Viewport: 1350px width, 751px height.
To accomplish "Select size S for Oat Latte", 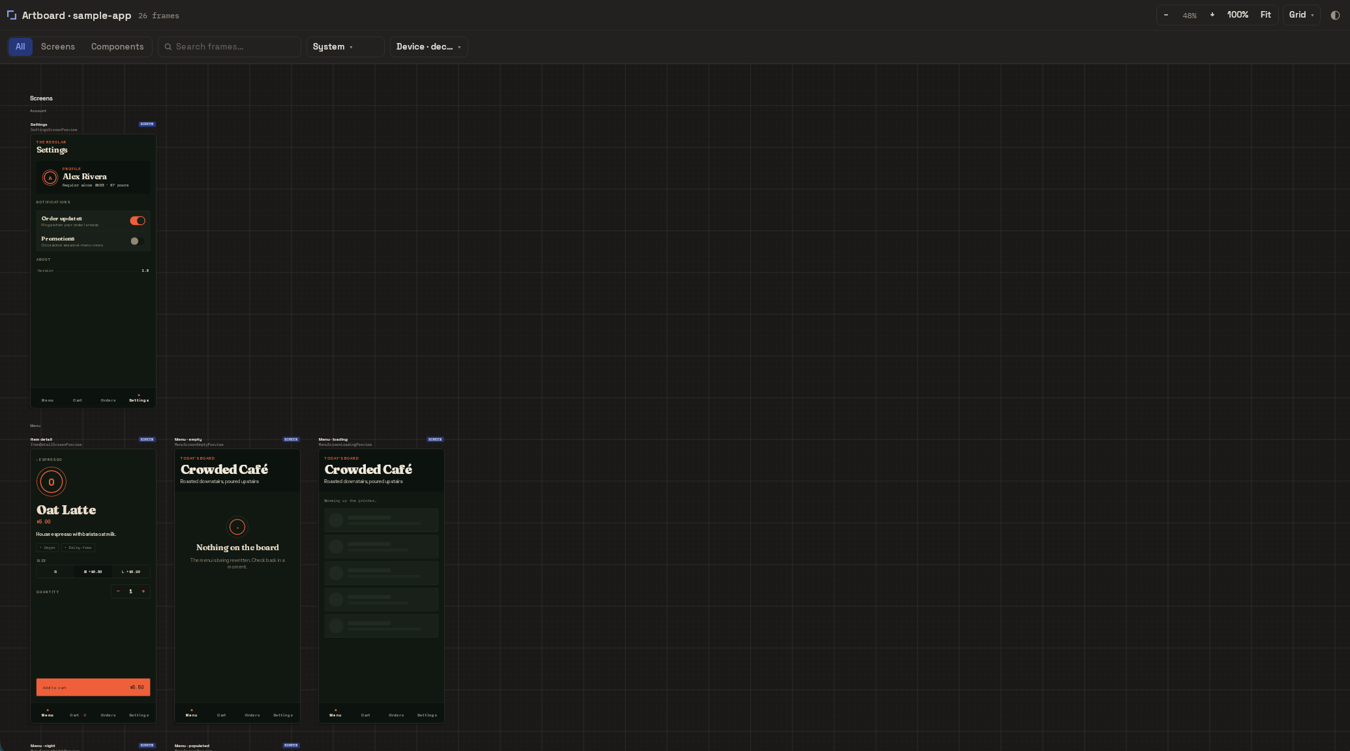I will coord(55,572).
